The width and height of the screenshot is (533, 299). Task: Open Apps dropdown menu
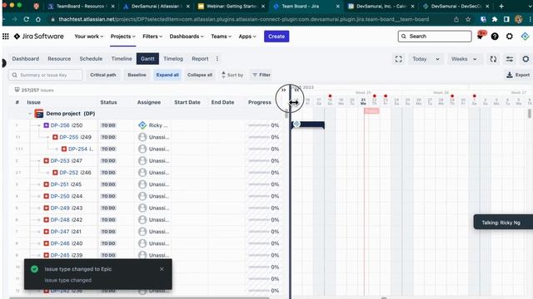click(247, 37)
